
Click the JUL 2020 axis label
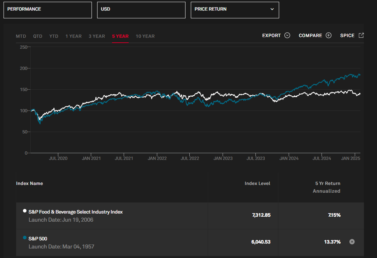point(58,158)
